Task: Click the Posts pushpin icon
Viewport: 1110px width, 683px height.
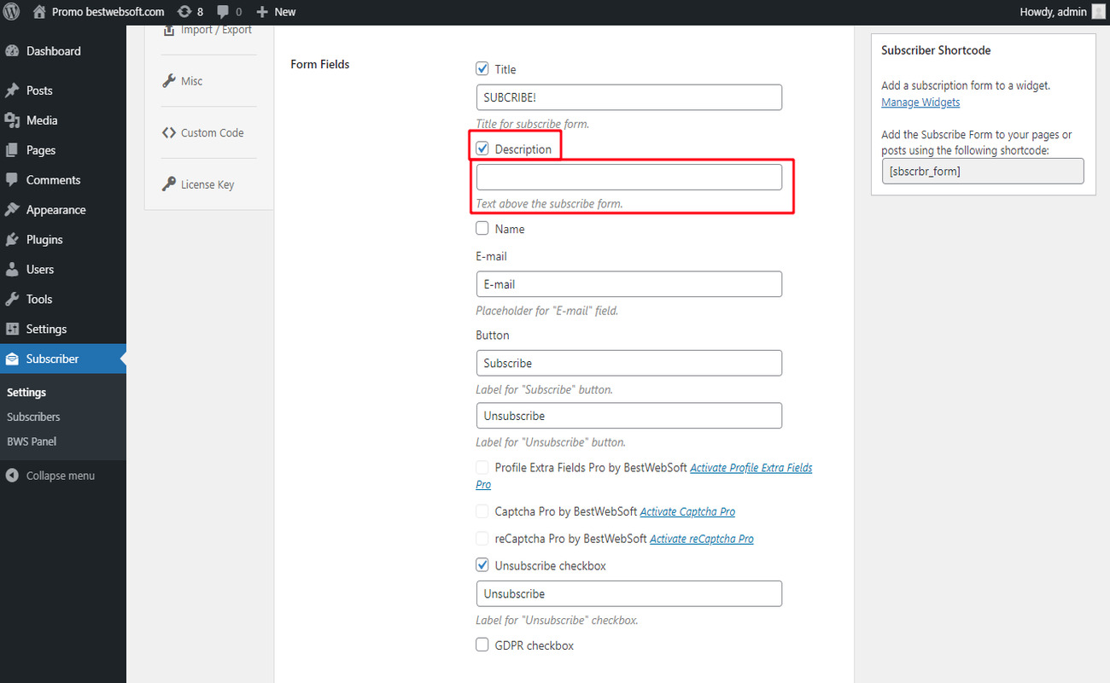Action: (x=12, y=90)
